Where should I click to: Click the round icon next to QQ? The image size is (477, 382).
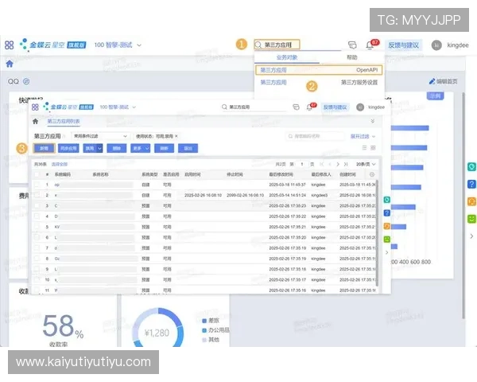click(26, 82)
